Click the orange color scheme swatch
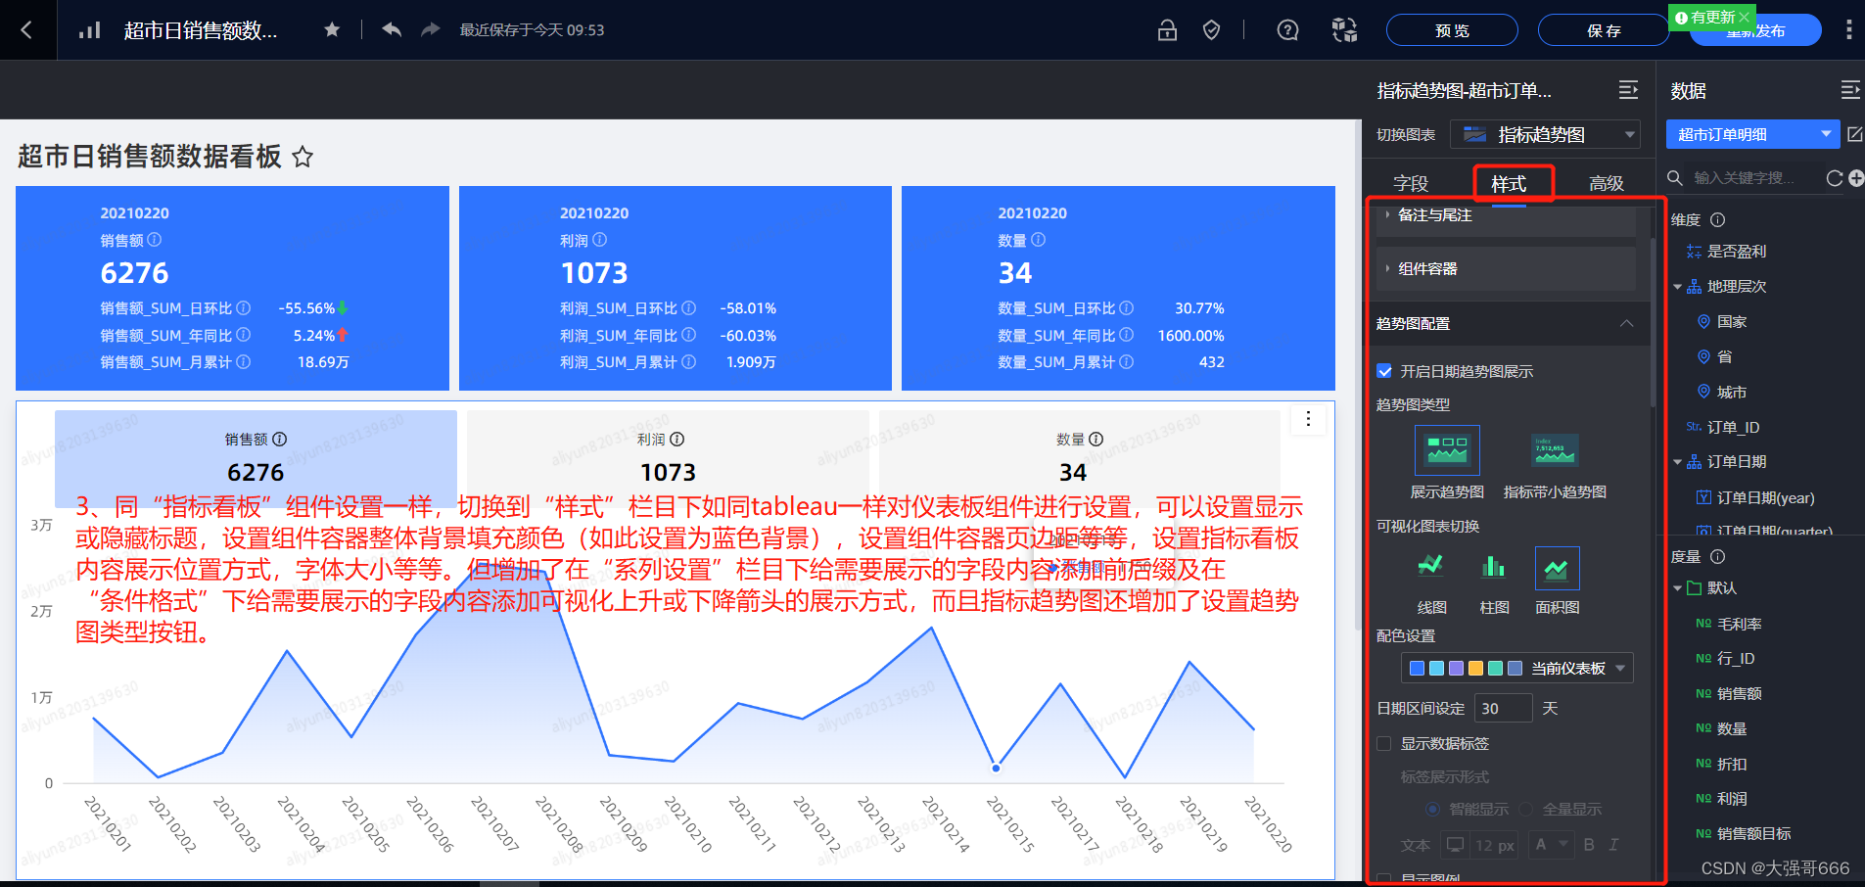This screenshot has width=1865, height=887. [x=1475, y=669]
